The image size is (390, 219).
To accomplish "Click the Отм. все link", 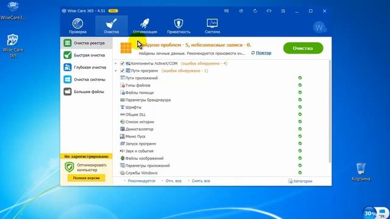I will (x=173, y=181).
